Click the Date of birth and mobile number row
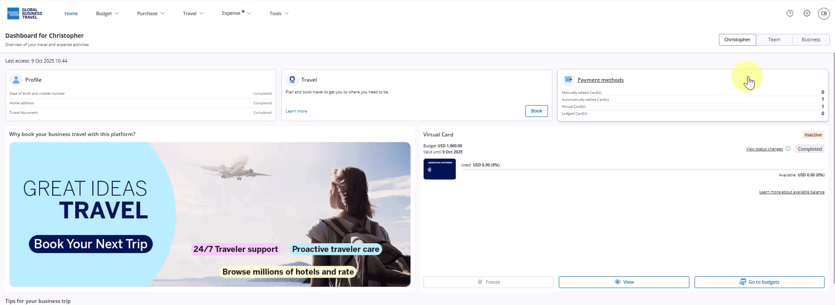Image resolution: width=835 pixels, height=305 pixels. coord(140,93)
